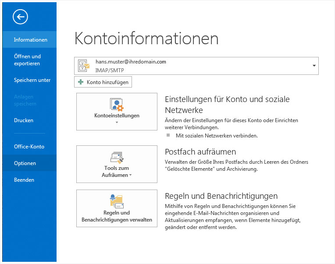
Task: Click the Kontoeinstellungen person-gear icon
Action: [x=117, y=105]
